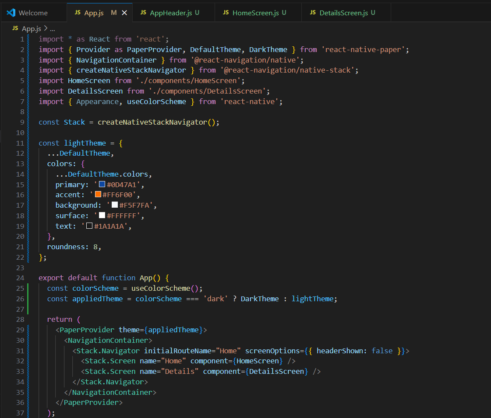Click the VS Code logo on Welcome tab
This screenshot has height=418, width=491.
click(11, 13)
